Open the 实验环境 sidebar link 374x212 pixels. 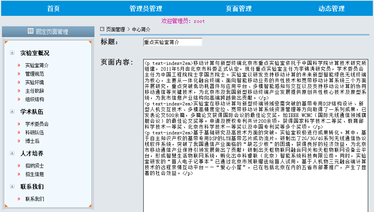pyautogui.click(x=34, y=82)
